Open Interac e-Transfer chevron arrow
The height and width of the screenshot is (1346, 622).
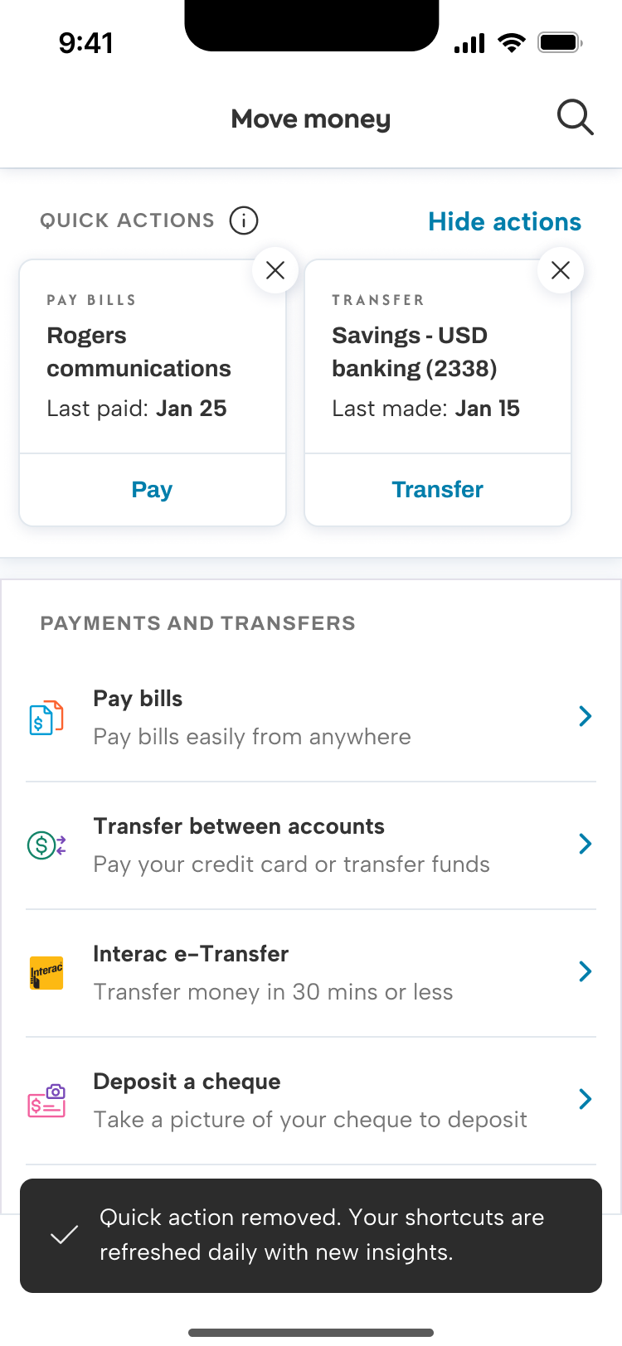pos(586,971)
